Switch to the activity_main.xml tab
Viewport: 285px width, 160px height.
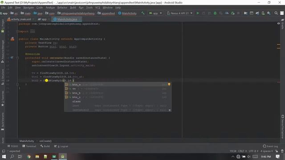click(x=21, y=19)
